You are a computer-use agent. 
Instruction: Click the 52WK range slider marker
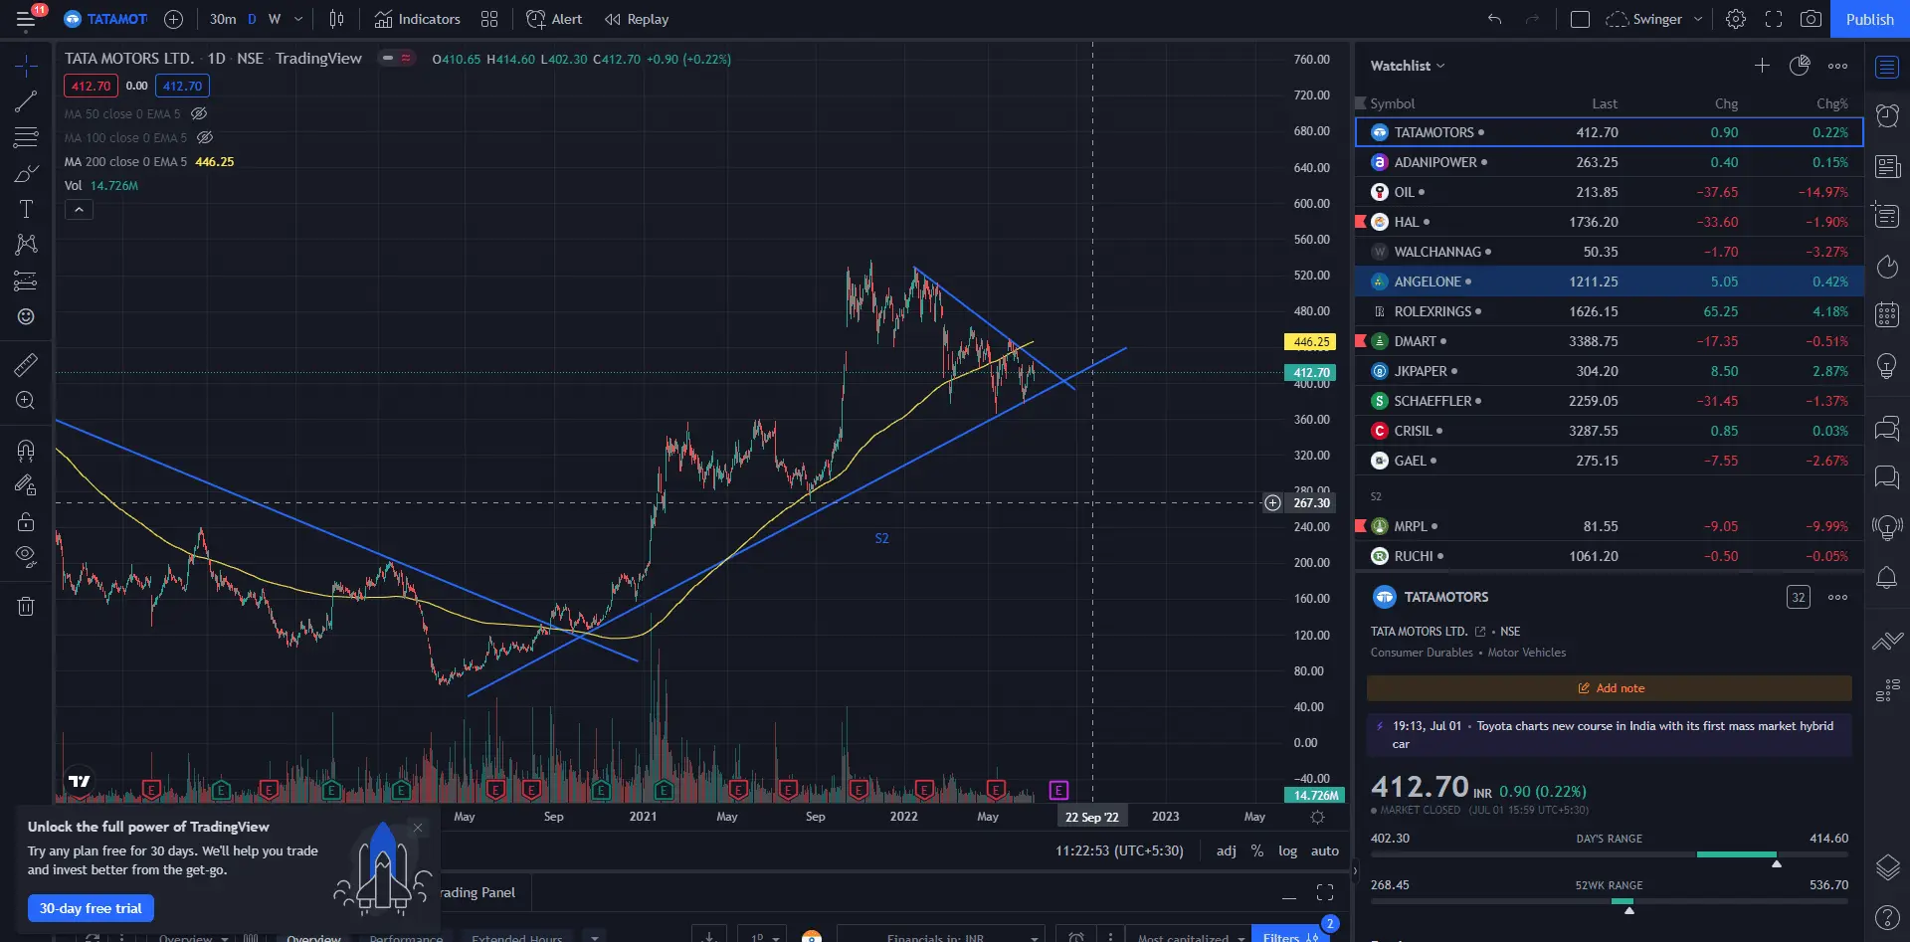coord(1628,909)
